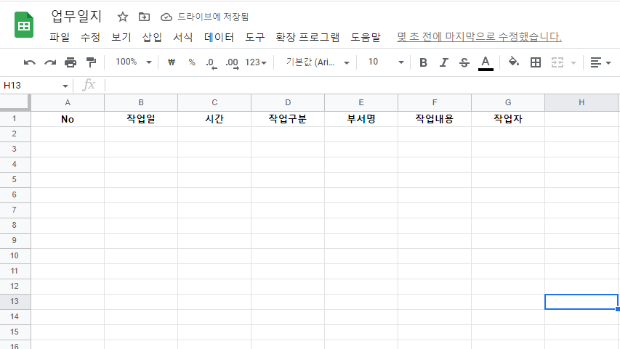Apply won currency format
Screen dimensions: 620x349
click(172, 62)
